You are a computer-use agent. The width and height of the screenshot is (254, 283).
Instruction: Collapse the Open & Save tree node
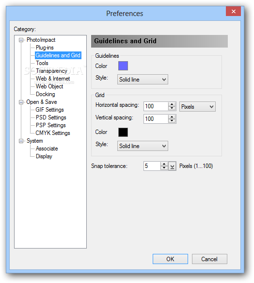tap(21, 102)
